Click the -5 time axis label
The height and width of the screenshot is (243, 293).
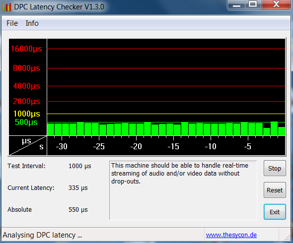pyautogui.click(x=248, y=146)
